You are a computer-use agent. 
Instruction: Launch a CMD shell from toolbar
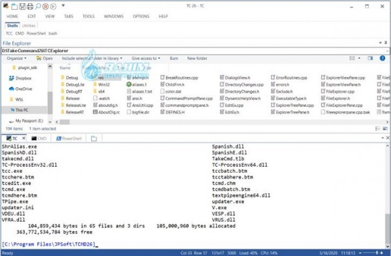(20, 33)
